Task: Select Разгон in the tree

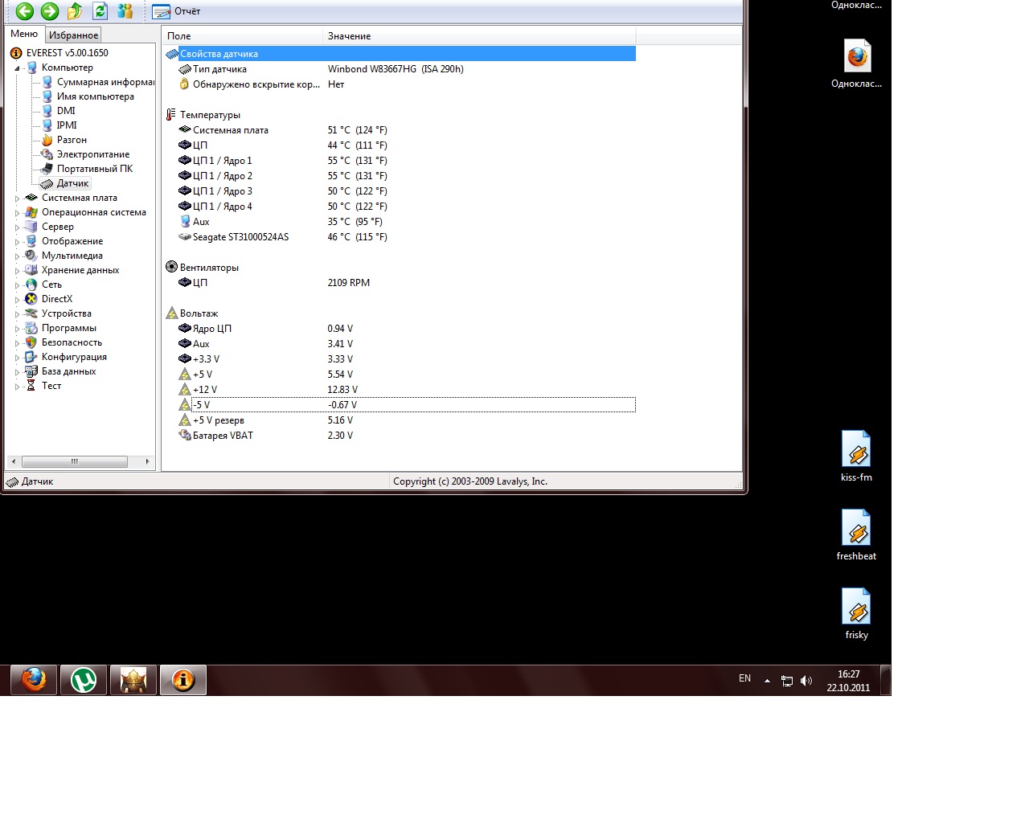Action: pos(72,140)
